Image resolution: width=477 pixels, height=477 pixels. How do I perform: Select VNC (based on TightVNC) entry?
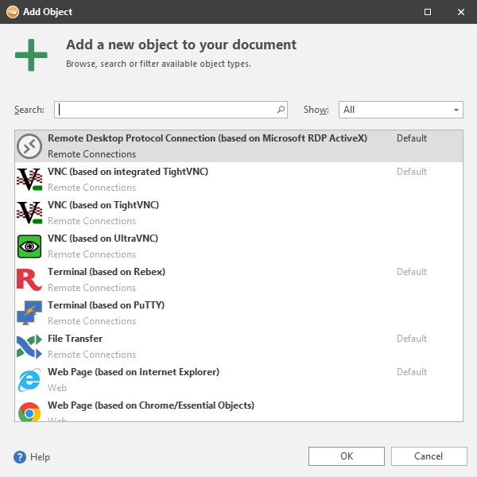[103, 205]
